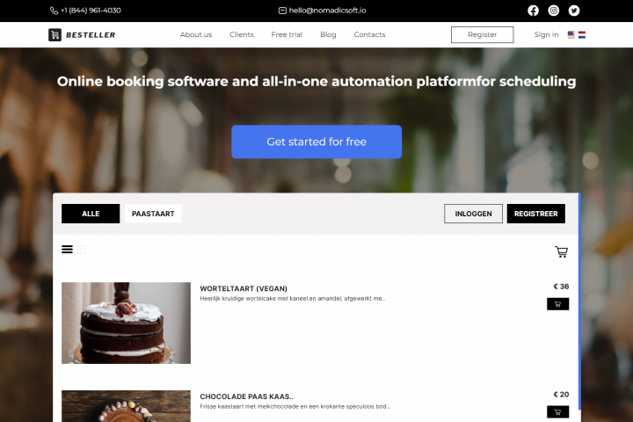Open the Chocolade Paas Kaas thumbnail
633x422 pixels.
[x=126, y=406]
